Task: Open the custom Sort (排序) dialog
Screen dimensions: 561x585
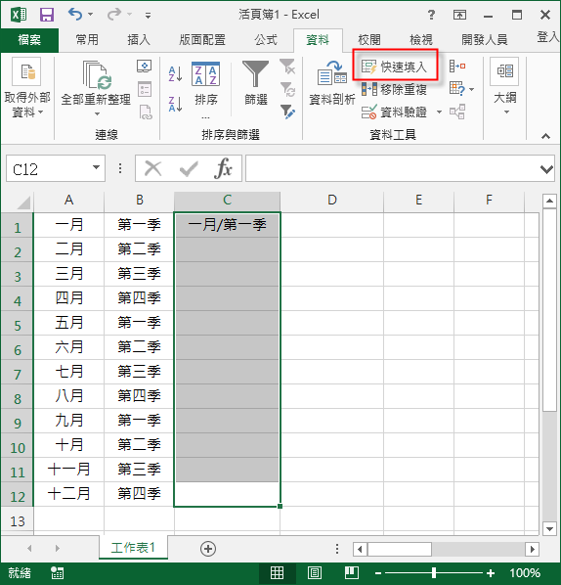Action: pyautogui.click(x=206, y=90)
